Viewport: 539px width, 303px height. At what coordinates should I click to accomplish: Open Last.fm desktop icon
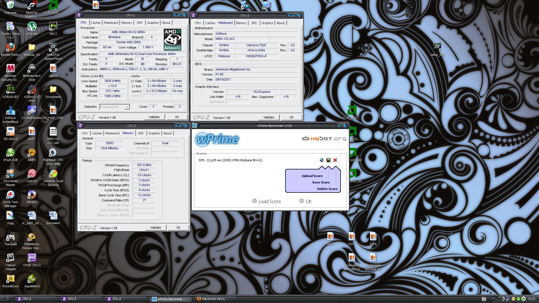(32, 176)
